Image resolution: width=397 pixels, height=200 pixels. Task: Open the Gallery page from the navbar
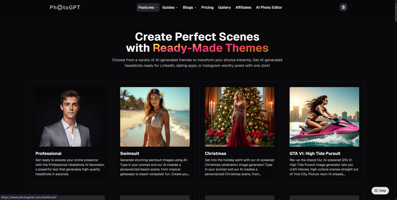(224, 7)
